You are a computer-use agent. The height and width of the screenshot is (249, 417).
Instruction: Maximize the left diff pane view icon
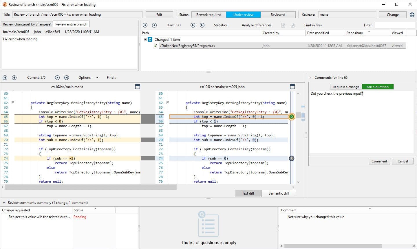click(137, 86)
